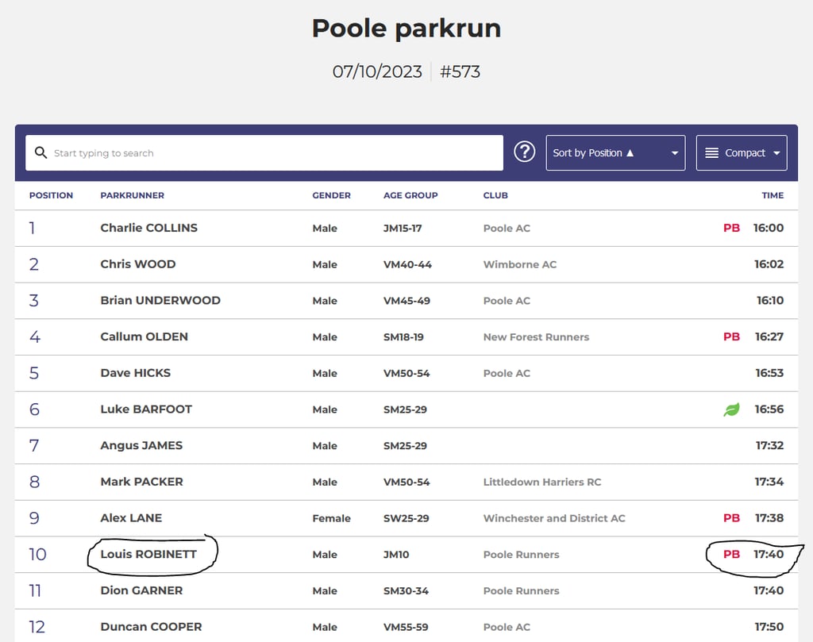The image size is (813, 642).
Task: Click the PB badge on Callum OLDEN's row
Action: point(730,336)
